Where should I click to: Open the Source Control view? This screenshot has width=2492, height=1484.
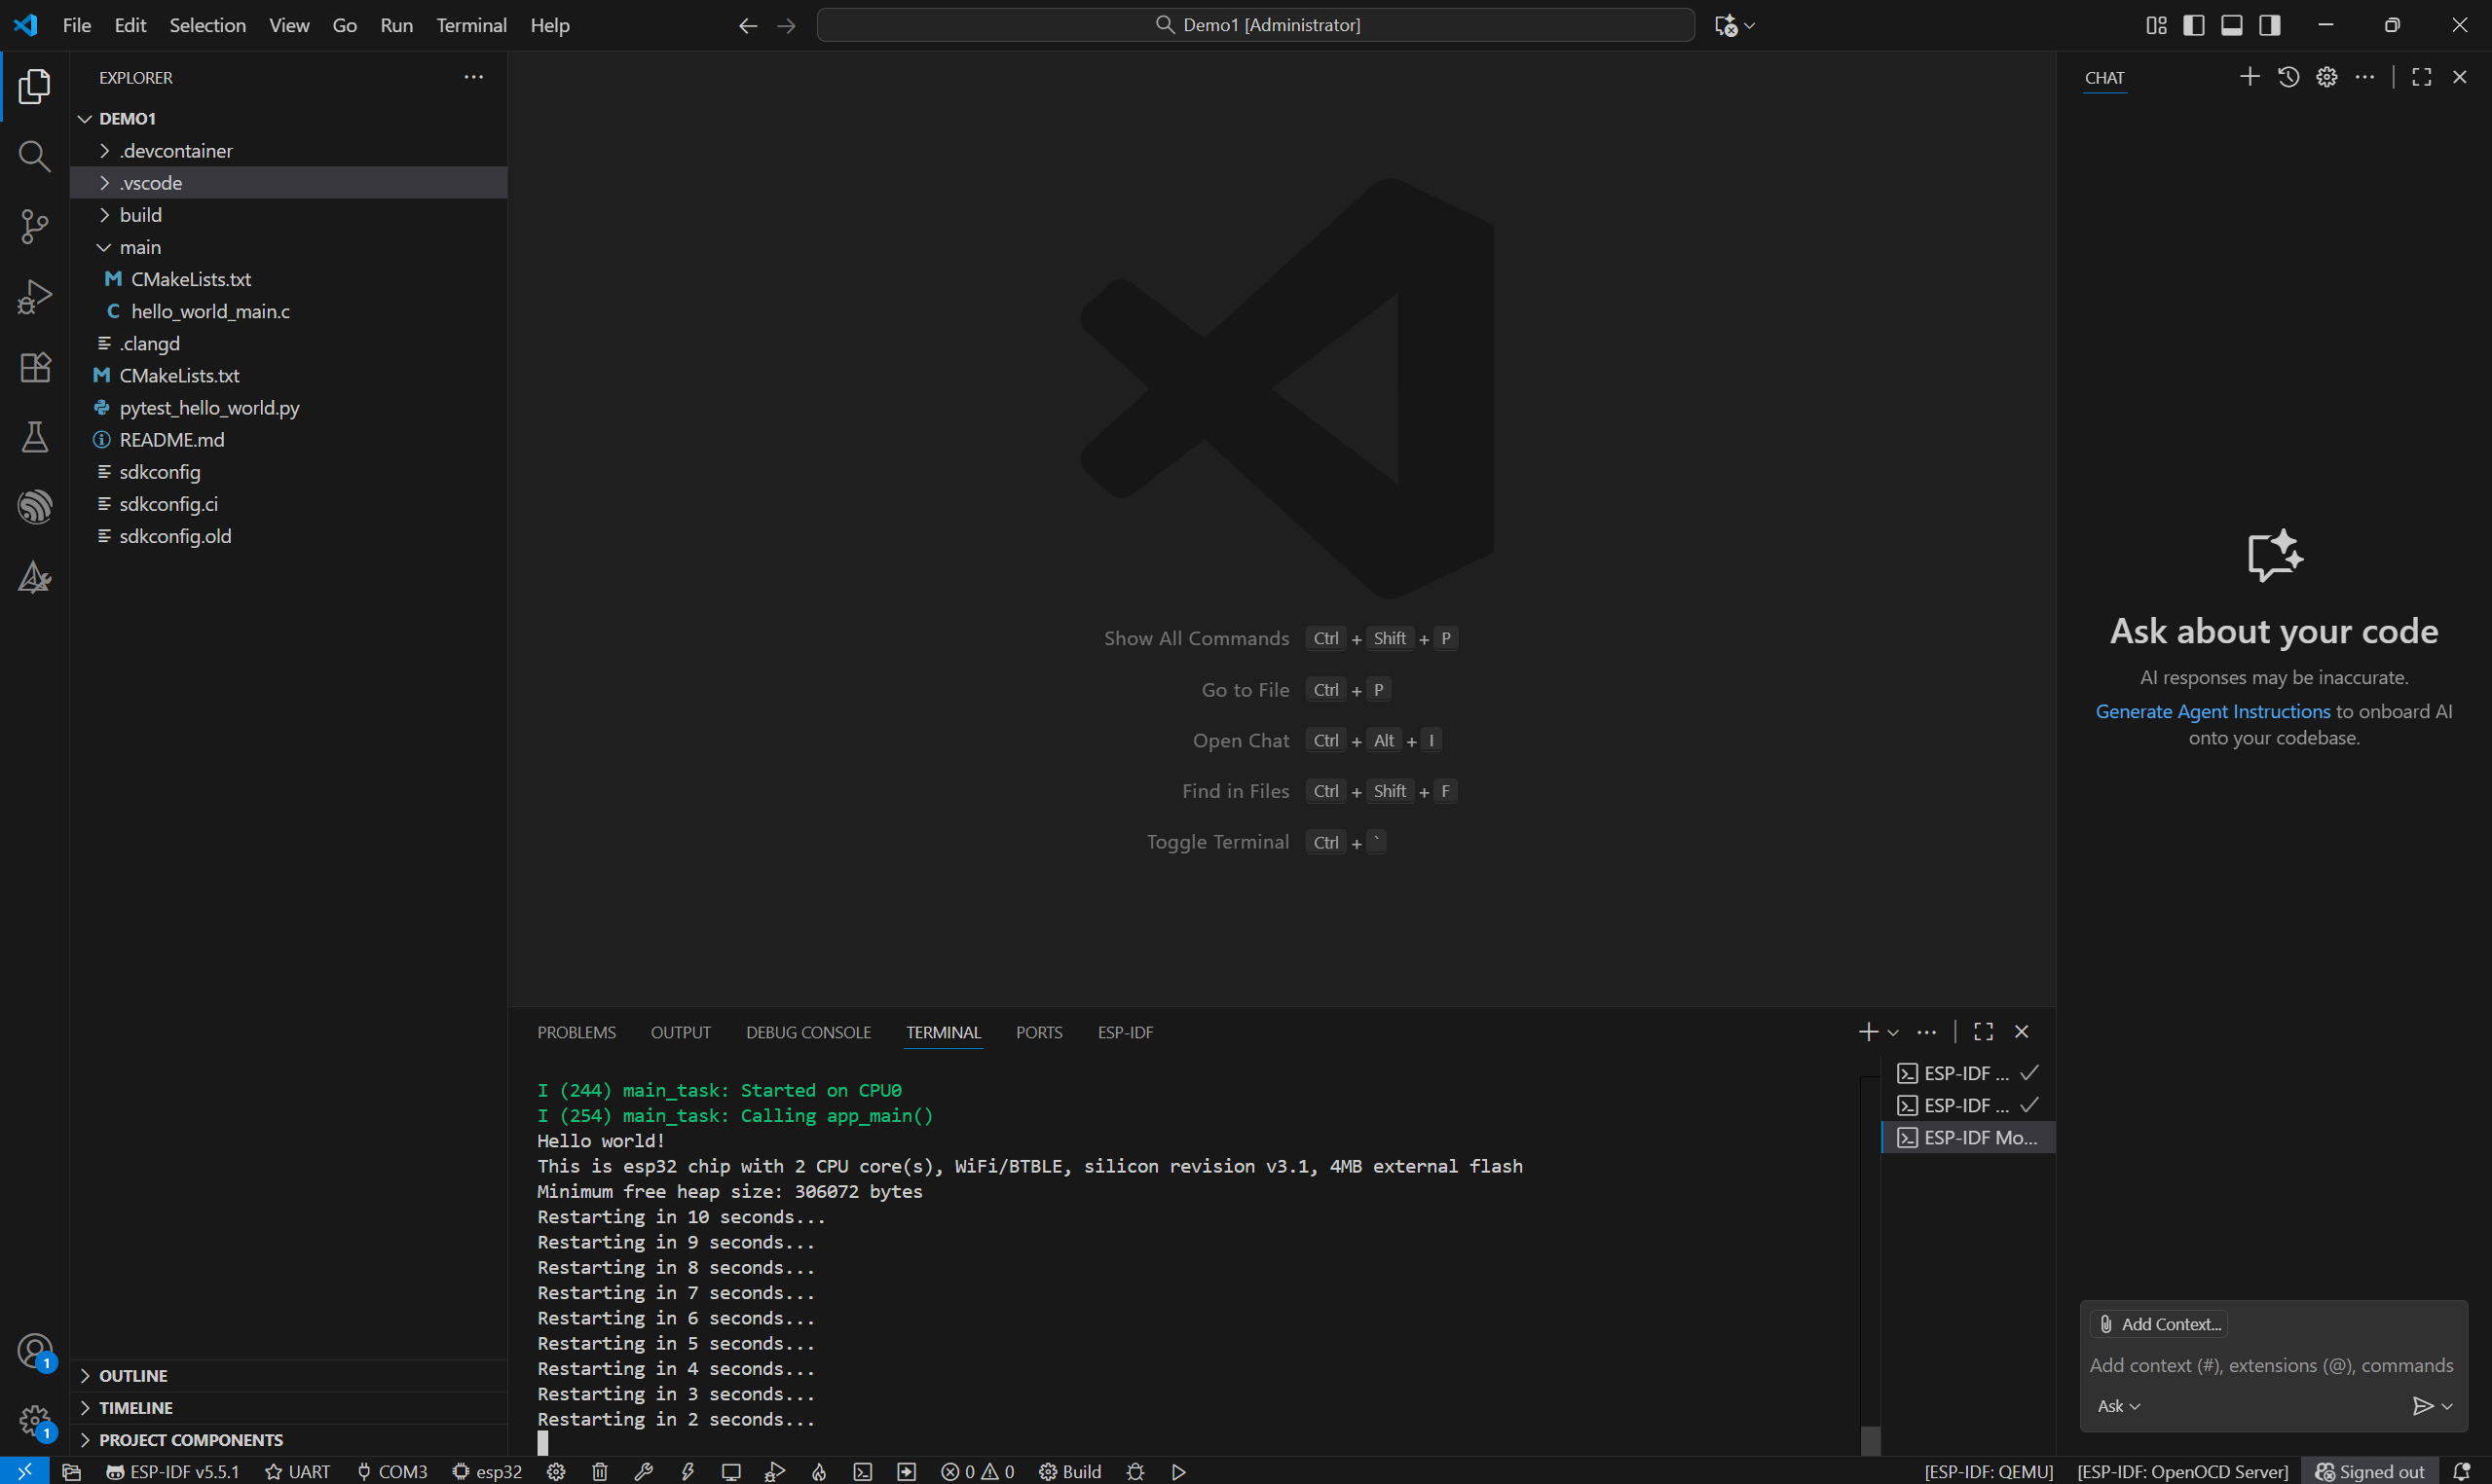[35, 226]
